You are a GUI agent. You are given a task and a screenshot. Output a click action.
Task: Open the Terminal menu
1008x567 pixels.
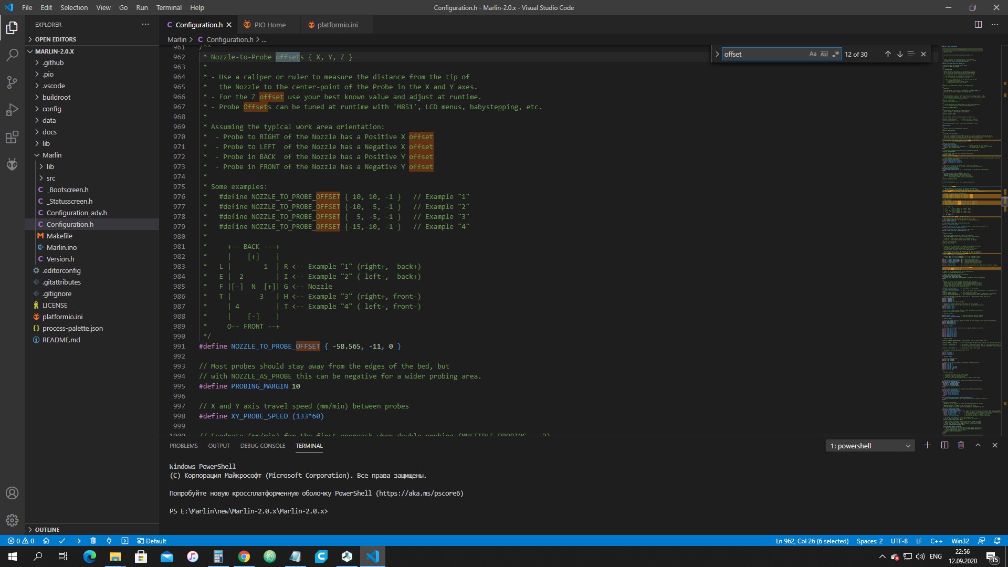pos(169,7)
